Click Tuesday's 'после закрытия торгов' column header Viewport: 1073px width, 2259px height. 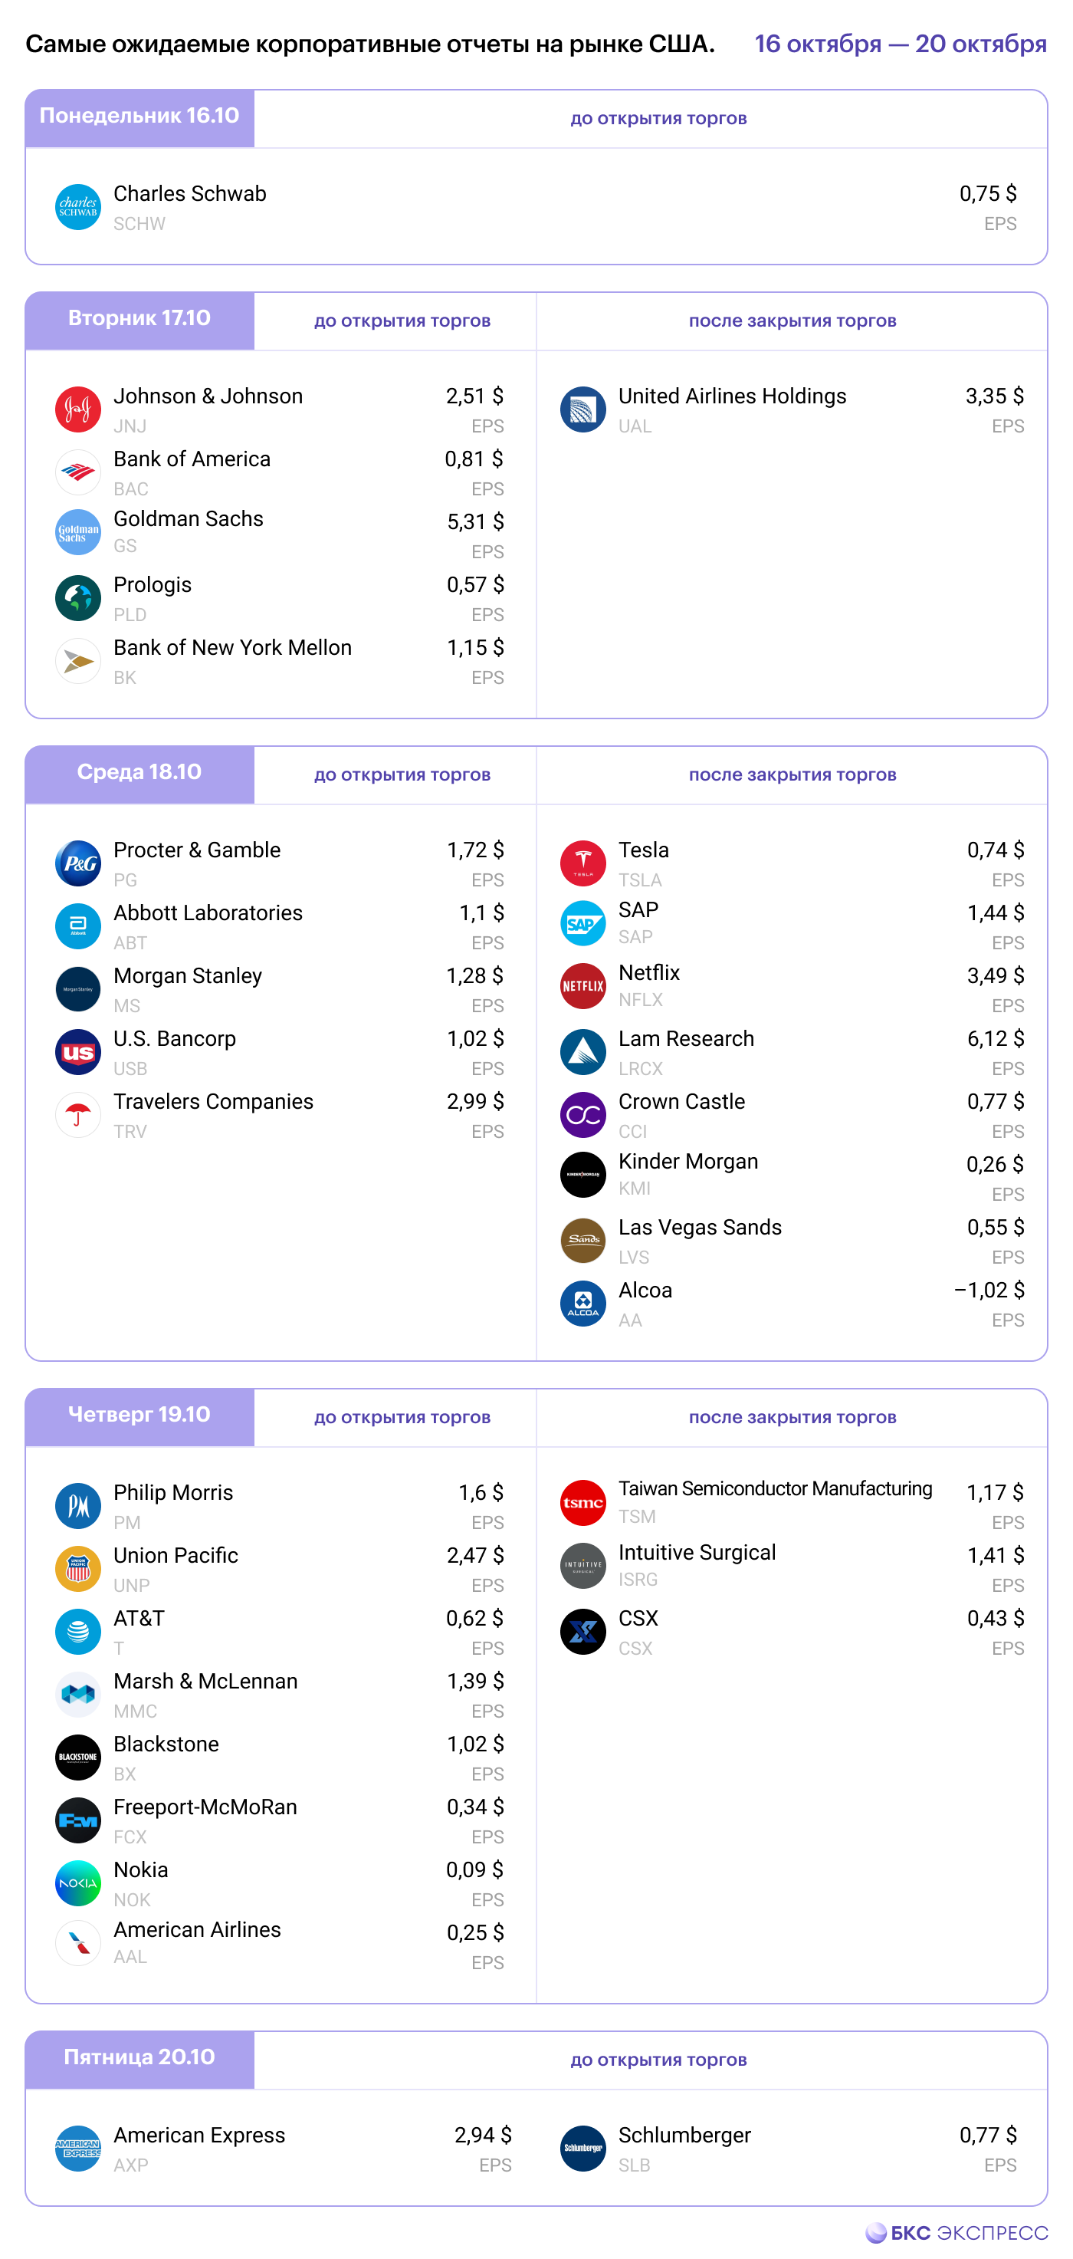click(x=792, y=321)
